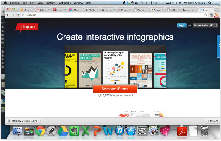Open the History menu

(50, 3)
